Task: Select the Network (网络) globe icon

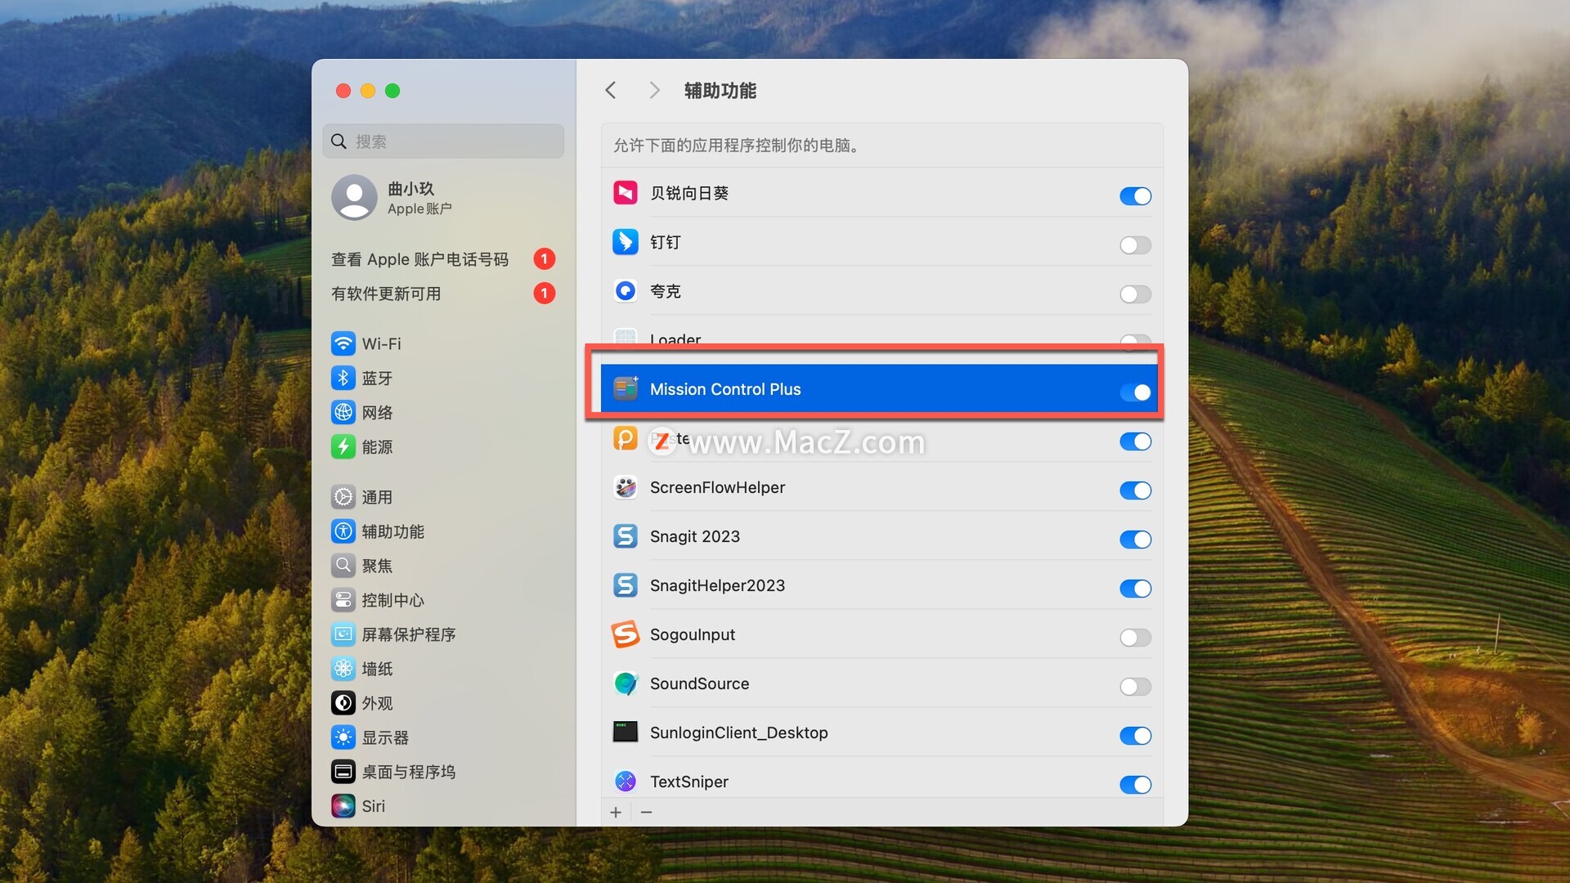Action: [343, 412]
